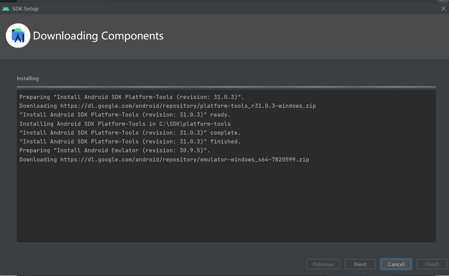Click the disabled Finish button
Image resolution: width=449 pixels, height=276 pixels.
pos(432,264)
